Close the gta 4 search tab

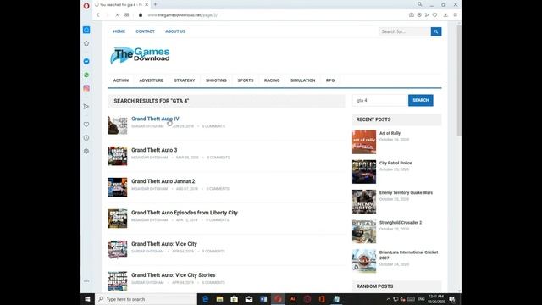click(x=147, y=5)
